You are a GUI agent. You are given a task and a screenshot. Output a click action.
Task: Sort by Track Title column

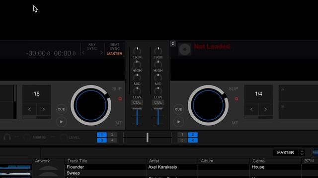pyautogui.click(x=105, y=161)
